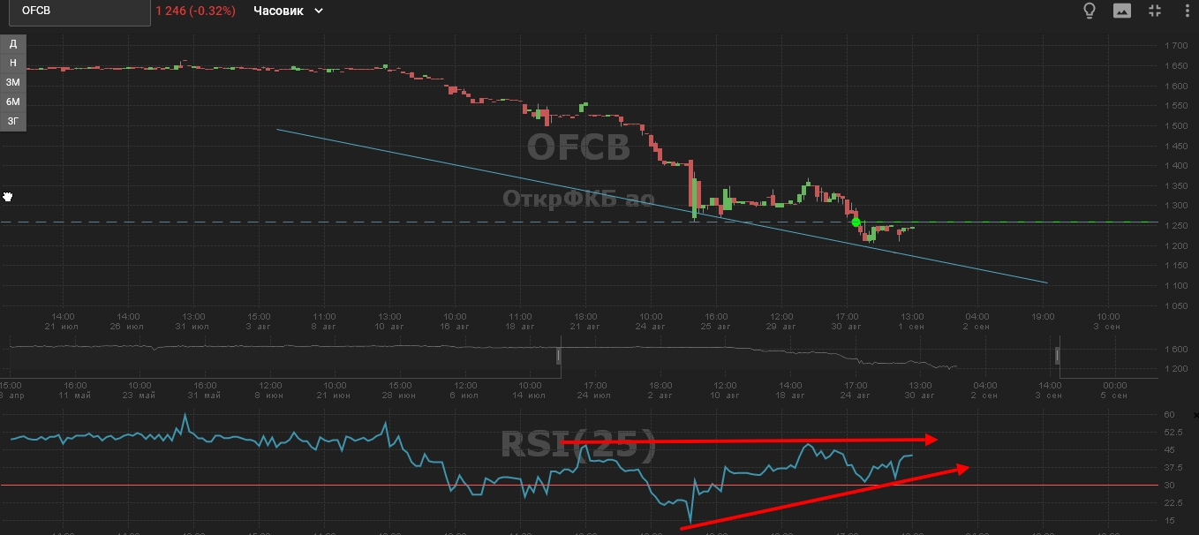Click the 1 700 price axis label
This screenshot has height=535, width=1199.
click(1175, 46)
